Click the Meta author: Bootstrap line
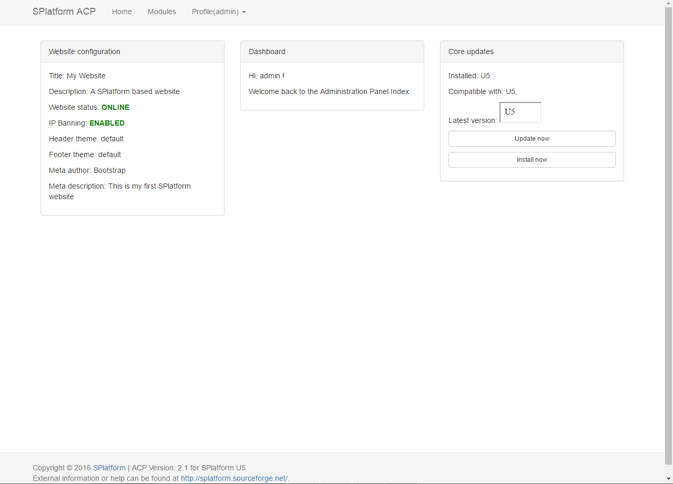 [x=87, y=170]
